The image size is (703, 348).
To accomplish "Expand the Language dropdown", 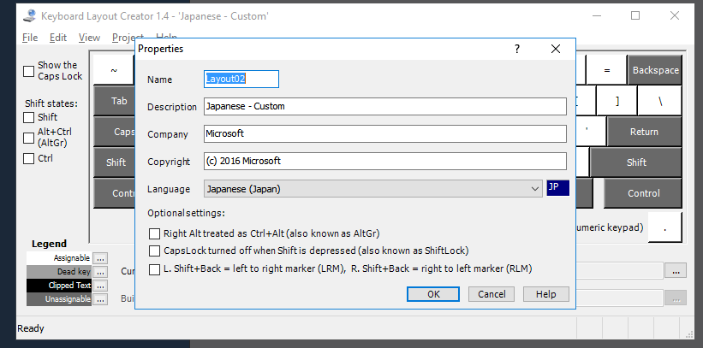I will coord(535,188).
